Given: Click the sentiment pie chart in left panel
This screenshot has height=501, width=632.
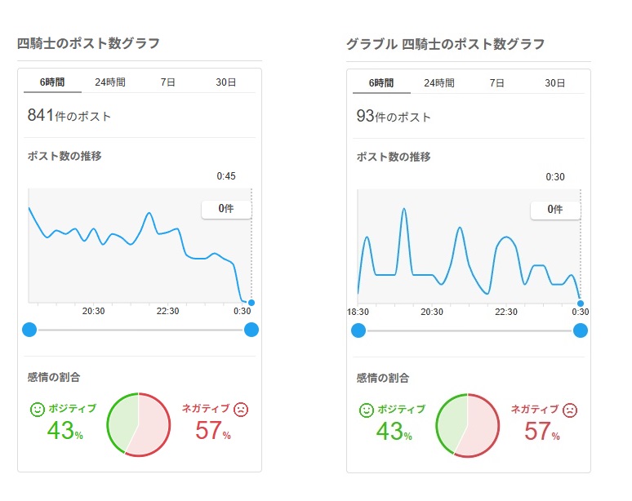Looking at the screenshot, I should click(139, 425).
